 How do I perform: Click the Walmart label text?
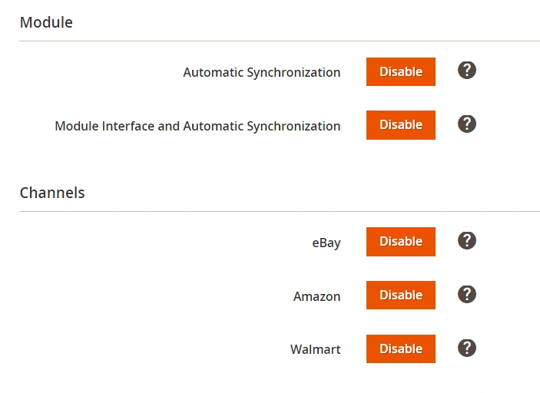[x=315, y=350]
